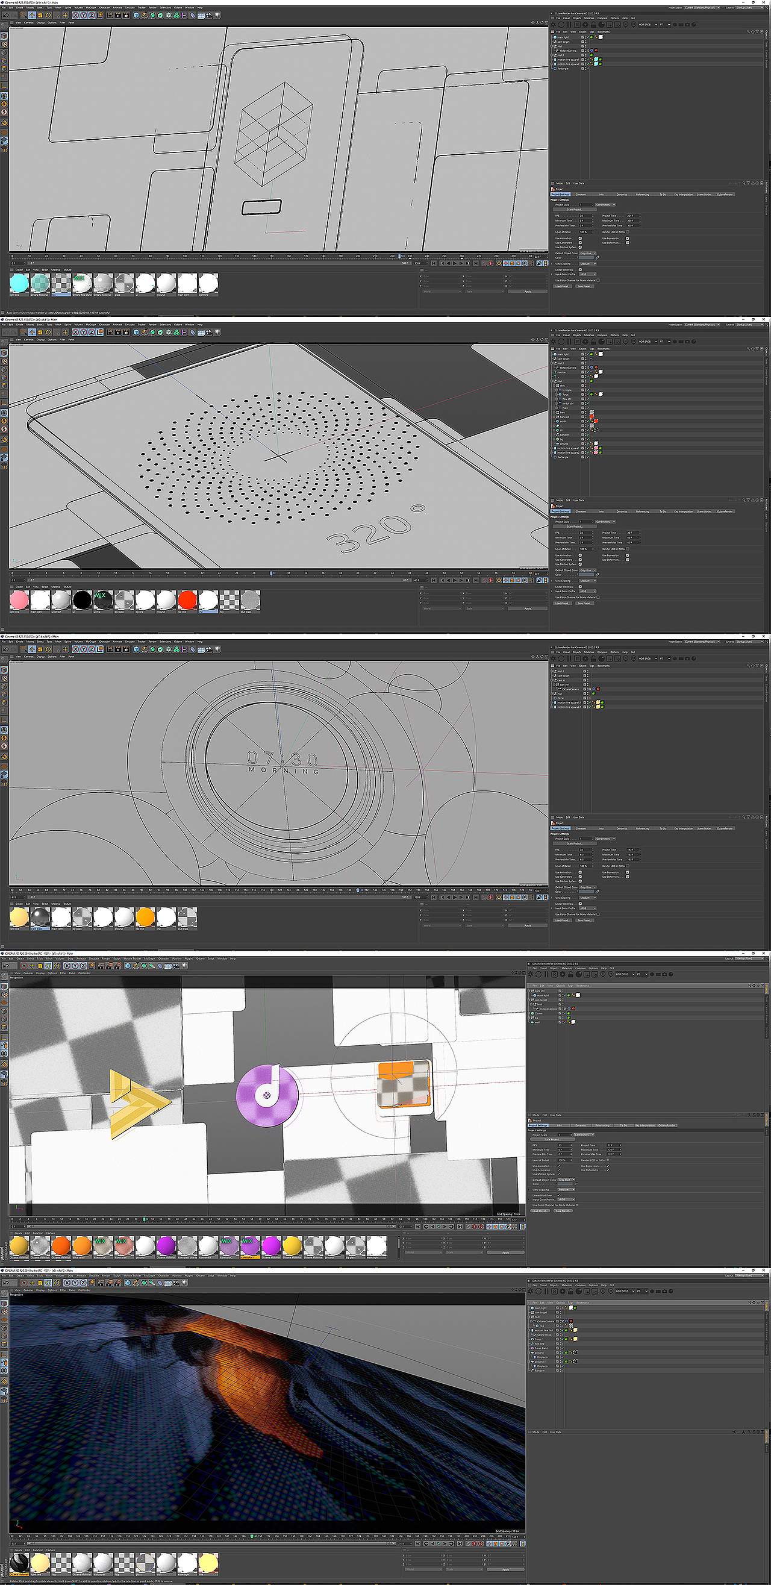Click the Undo icon in the blue cloth window

6,1283
